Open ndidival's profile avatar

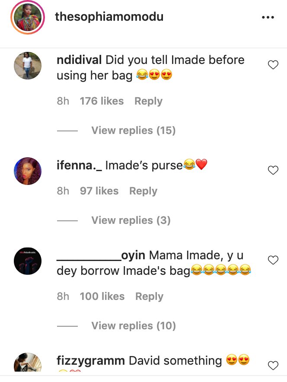[x=28, y=66]
